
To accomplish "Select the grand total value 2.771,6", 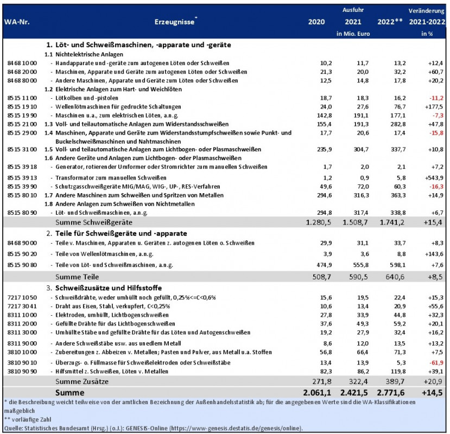I will pyautogui.click(x=387, y=392).
